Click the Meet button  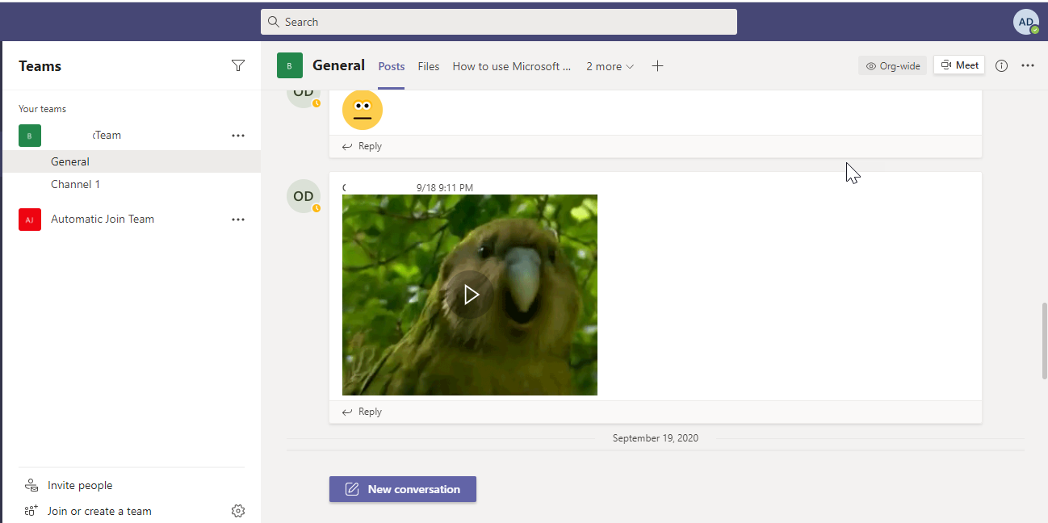click(959, 65)
